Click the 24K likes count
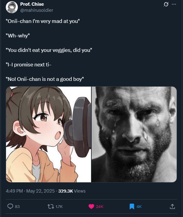The height and width of the screenshot is (217, 183). 100,207
